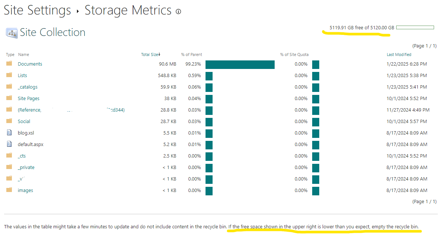Click the folder icon of the (Reference, row

pos(9,109)
